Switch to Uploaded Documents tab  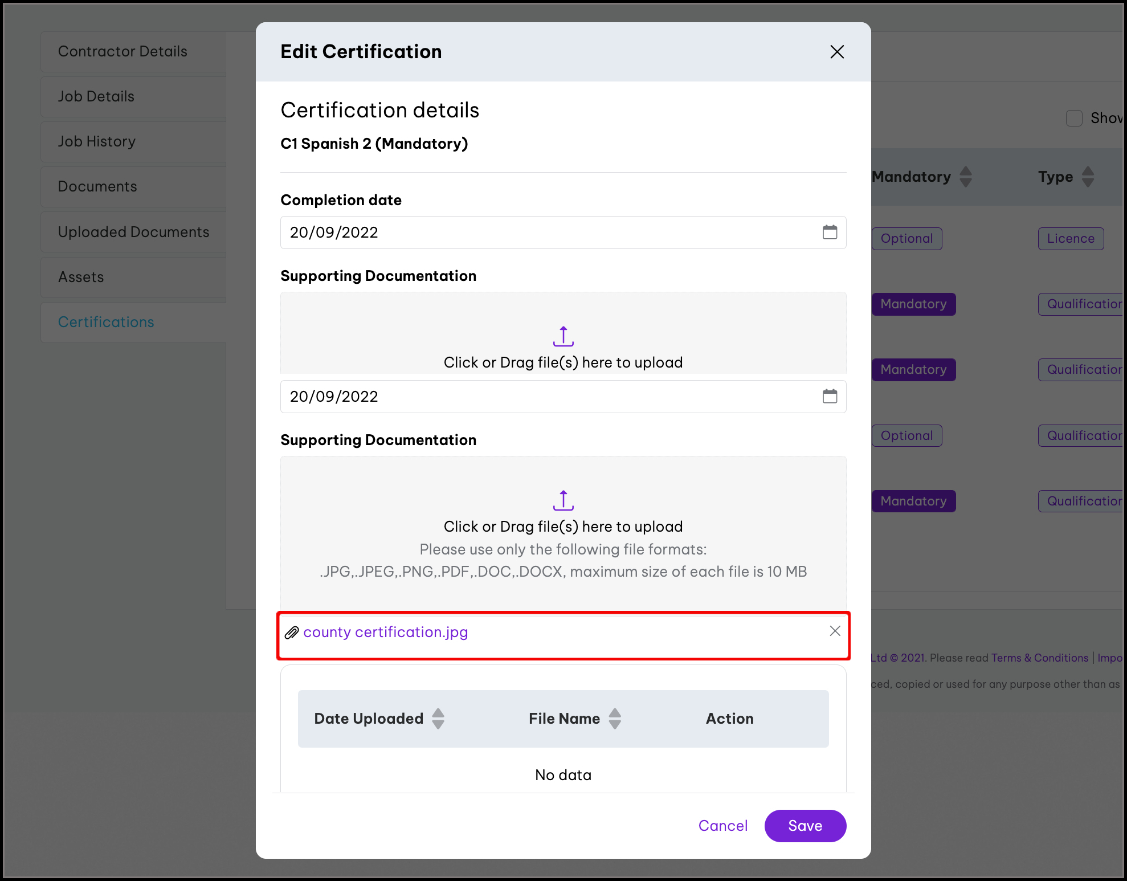pos(133,232)
